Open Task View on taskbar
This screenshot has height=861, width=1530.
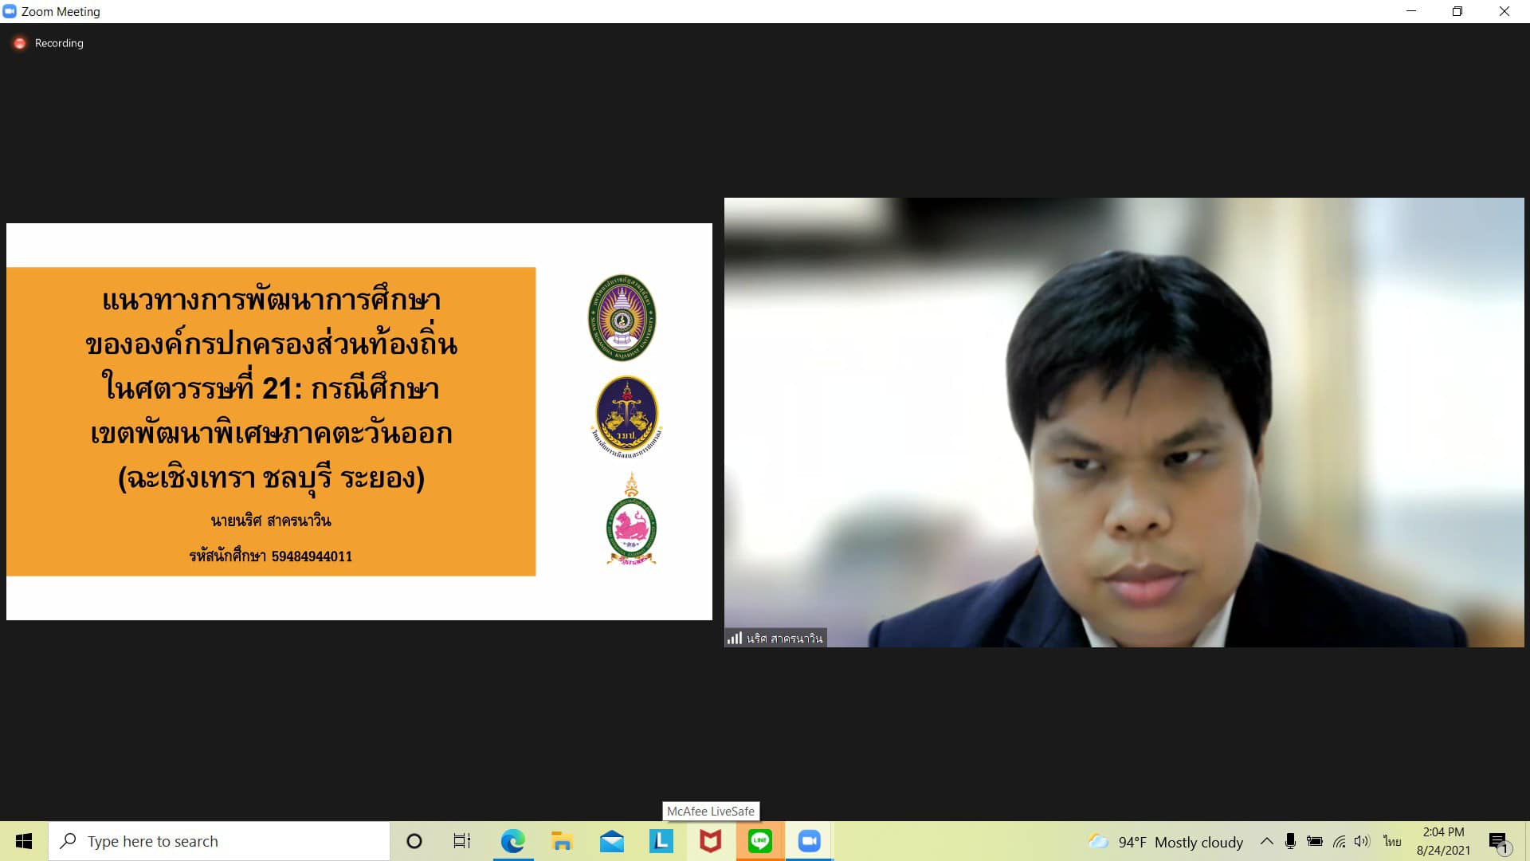pos(462,841)
